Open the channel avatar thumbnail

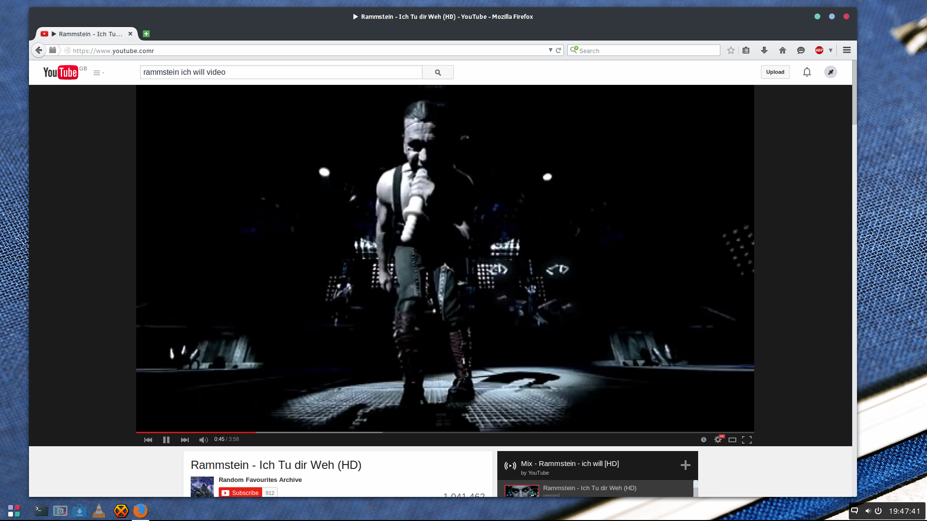pyautogui.click(x=202, y=487)
